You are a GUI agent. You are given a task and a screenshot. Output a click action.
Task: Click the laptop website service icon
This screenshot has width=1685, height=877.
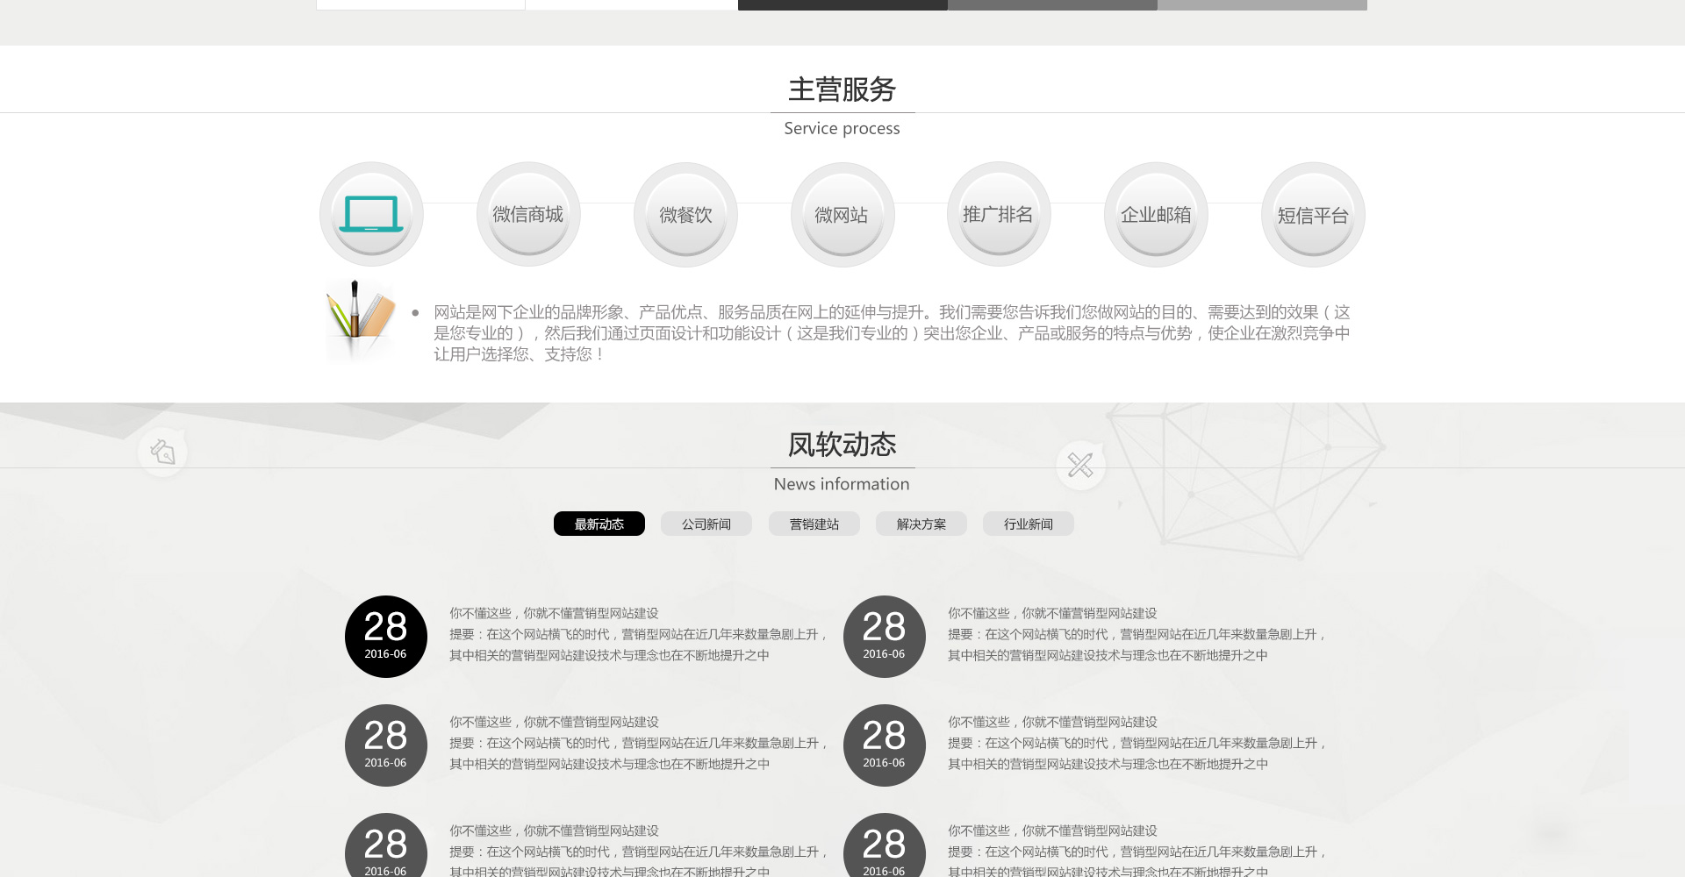click(371, 214)
